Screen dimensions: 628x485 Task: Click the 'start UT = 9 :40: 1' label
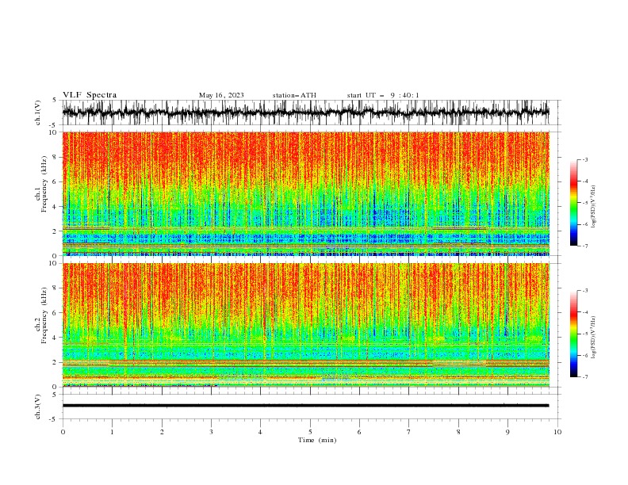point(383,95)
